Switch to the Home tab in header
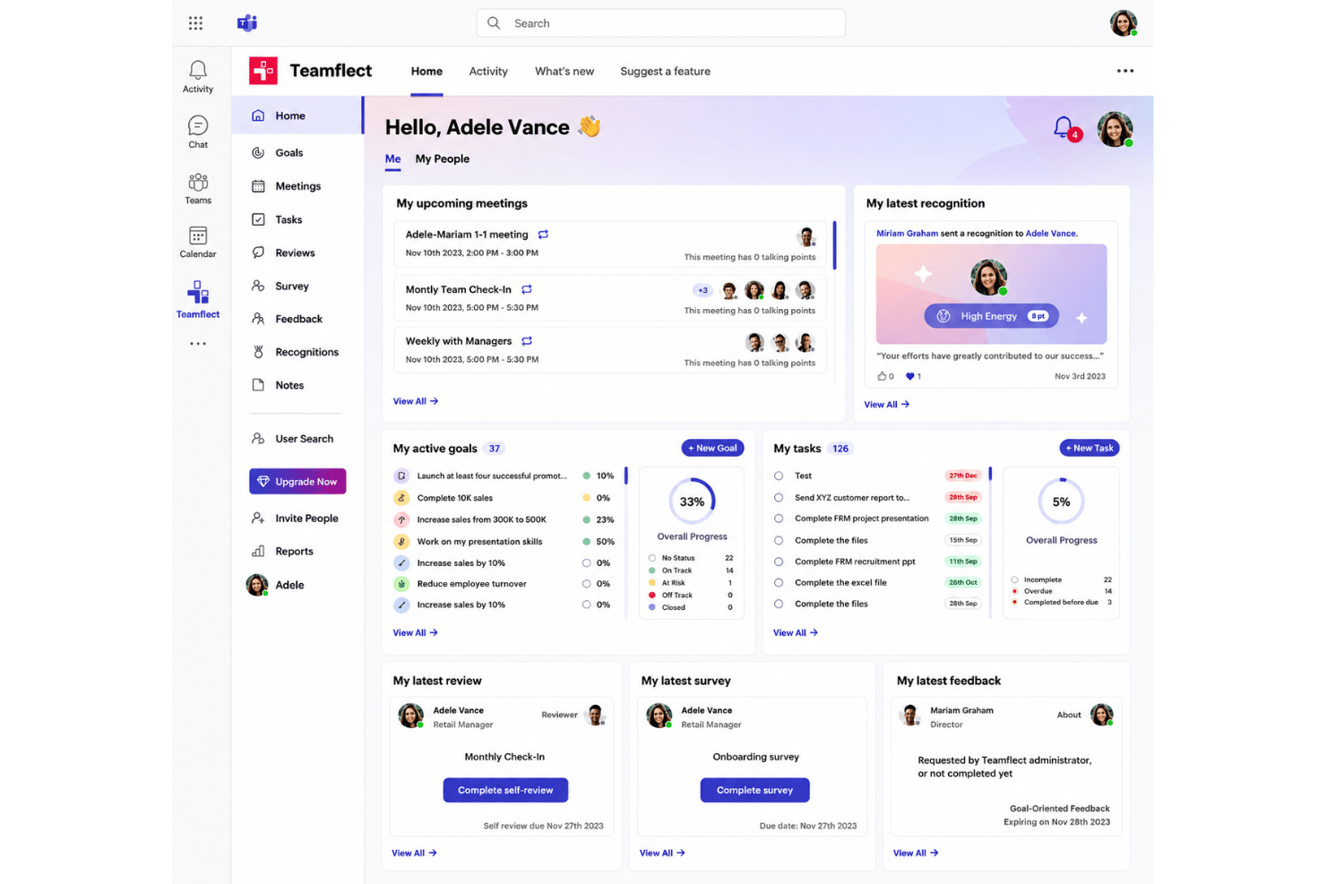The width and height of the screenshot is (1326, 884). 426,72
